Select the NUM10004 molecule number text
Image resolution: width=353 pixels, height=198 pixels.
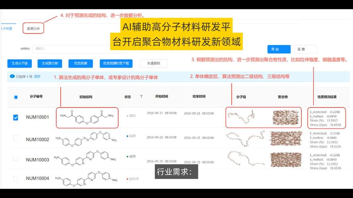[x=37, y=178]
